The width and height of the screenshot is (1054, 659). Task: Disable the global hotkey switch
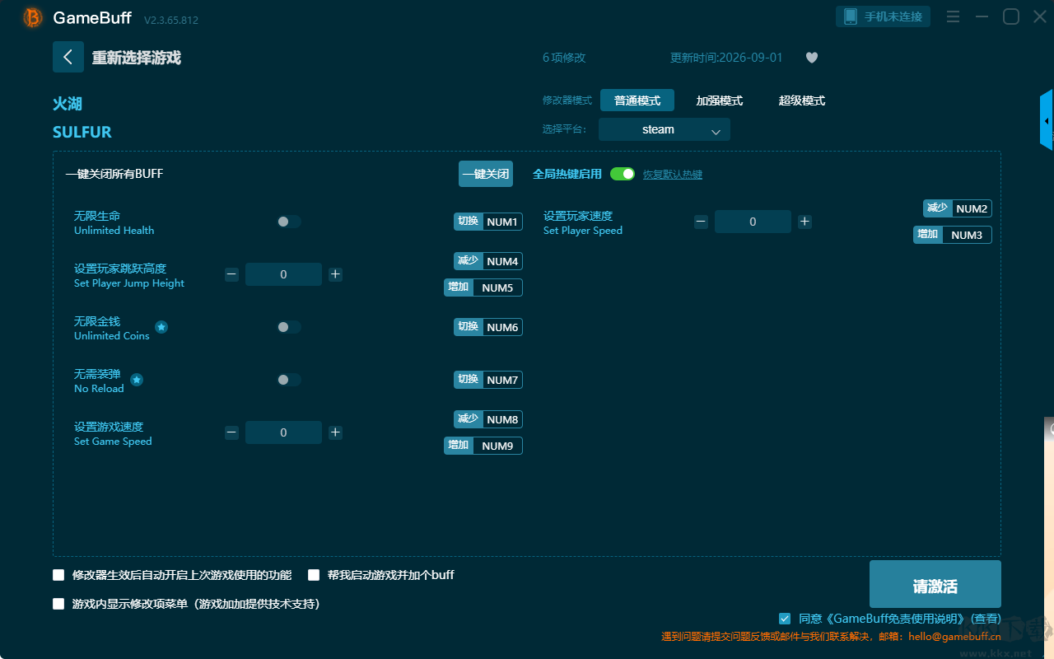click(623, 174)
